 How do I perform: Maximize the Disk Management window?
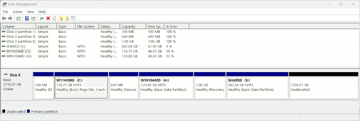341,4
